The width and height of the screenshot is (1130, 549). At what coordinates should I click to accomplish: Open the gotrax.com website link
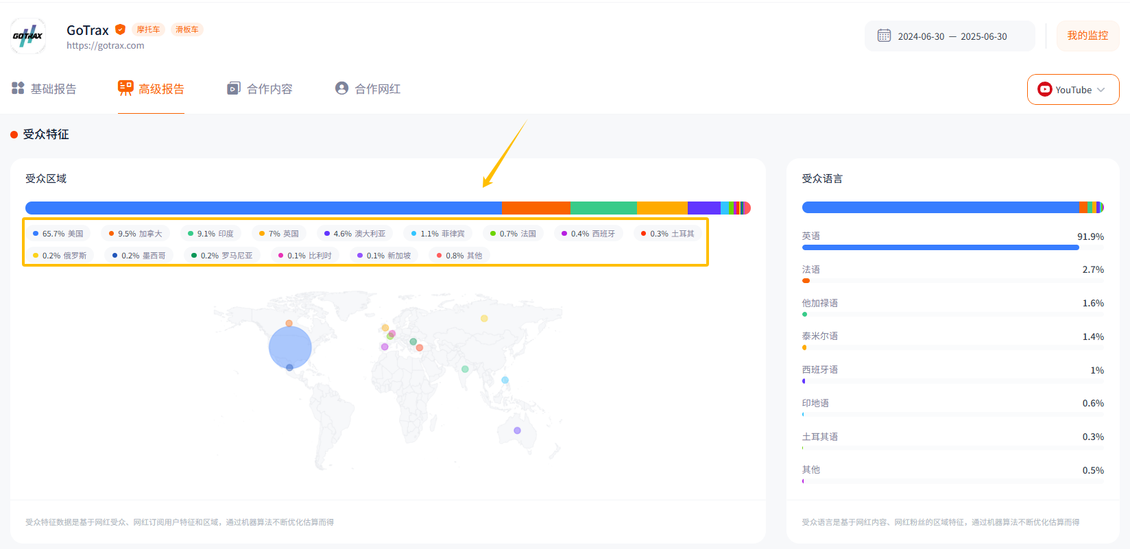pyautogui.click(x=105, y=46)
